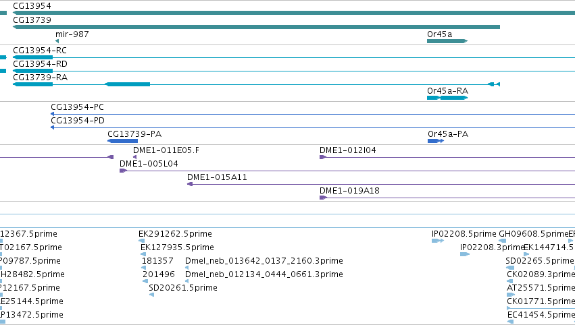
Task: Click the EK127935.5prime EST glyph
Action: [143, 254]
